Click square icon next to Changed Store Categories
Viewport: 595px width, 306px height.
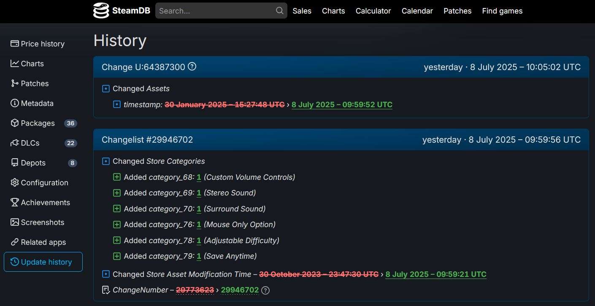click(x=106, y=161)
